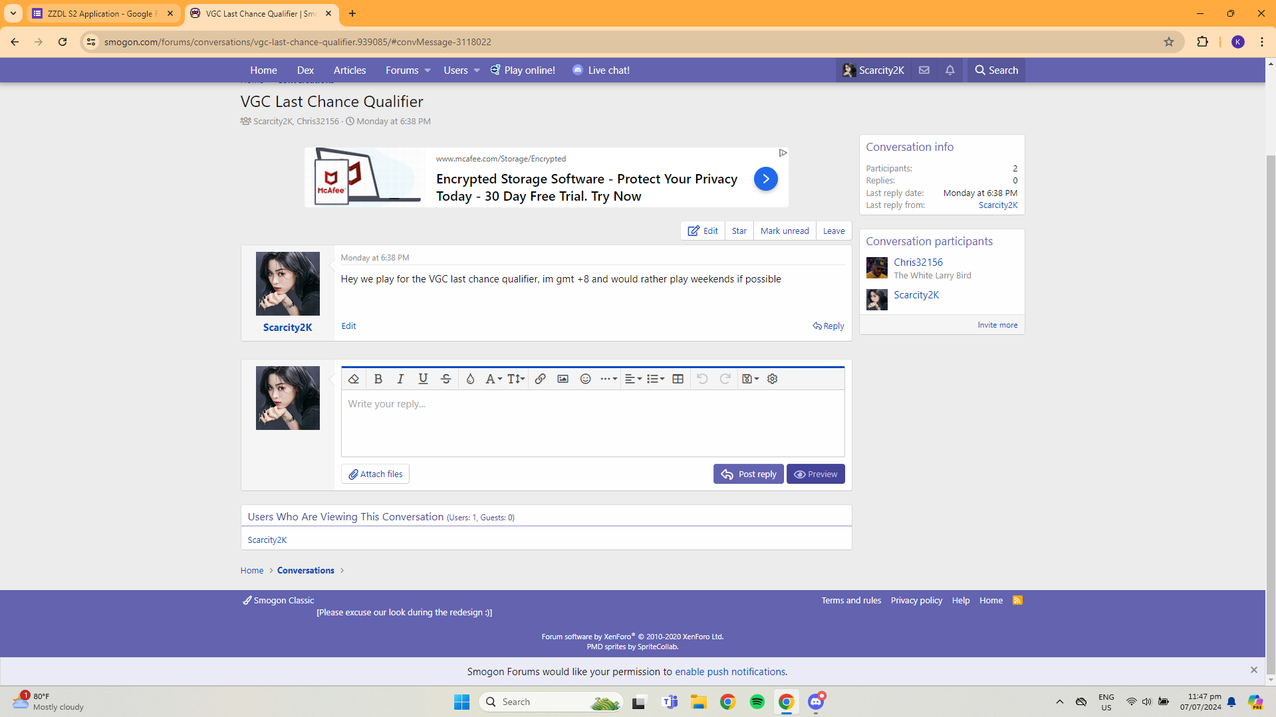Screen dimensions: 1276x717
Task: Open the text color droplet picker
Action: tap(470, 379)
